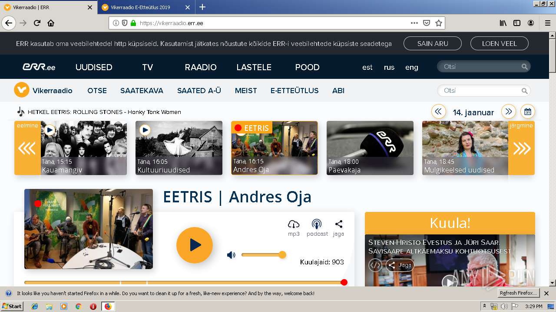Viewport: 556px width, 312px height.
Task: Play the Kultuuriuudised episode
Action: [145, 130]
